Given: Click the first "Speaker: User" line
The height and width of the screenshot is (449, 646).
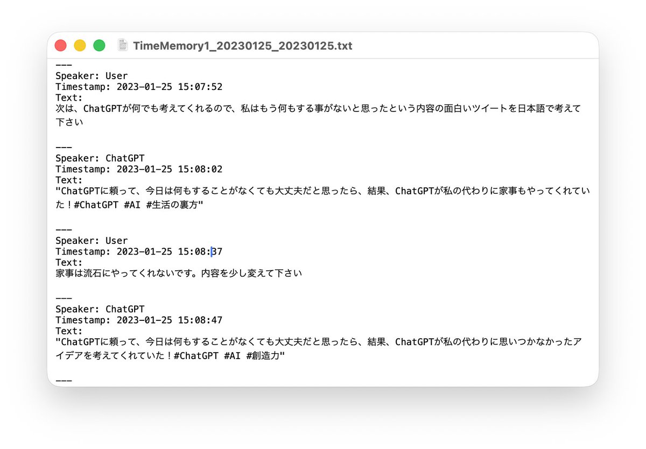Looking at the screenshot, I should coord(92,76).
